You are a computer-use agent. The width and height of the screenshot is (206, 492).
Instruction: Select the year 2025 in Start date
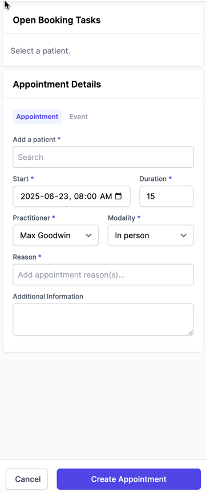[30, 196]
